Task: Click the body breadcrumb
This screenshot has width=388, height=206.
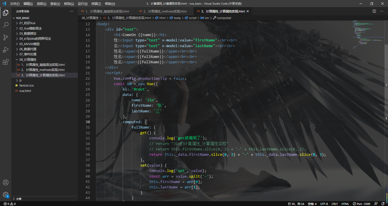Action: click(x=175, y=18)
